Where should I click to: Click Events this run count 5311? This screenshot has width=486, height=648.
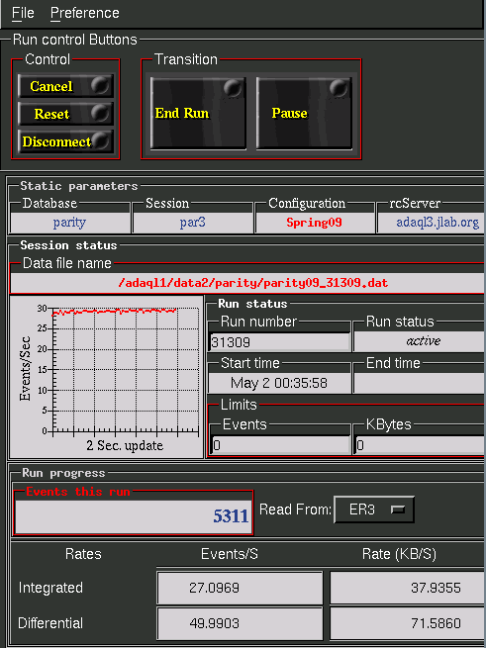coord(134,516)
